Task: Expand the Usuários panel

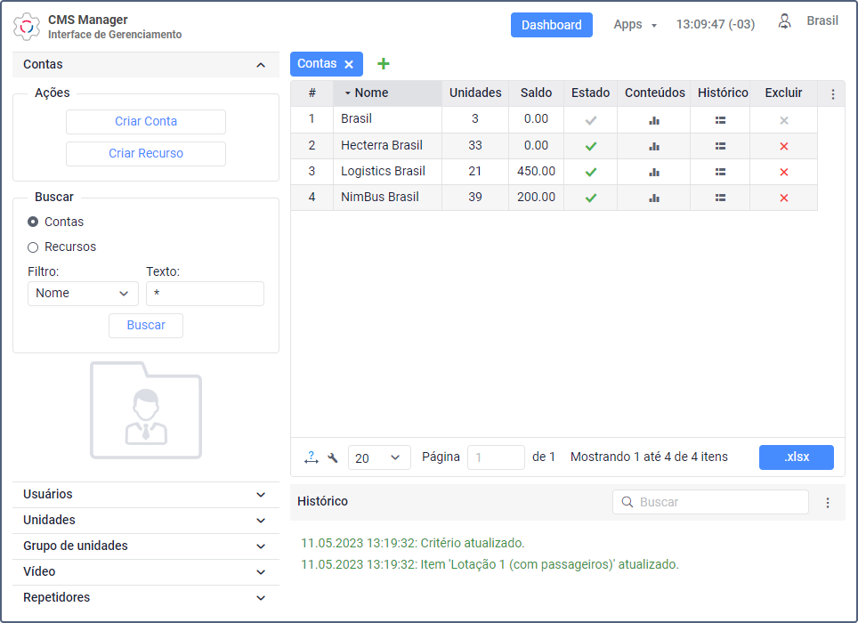Action: (x=146, y=495)
